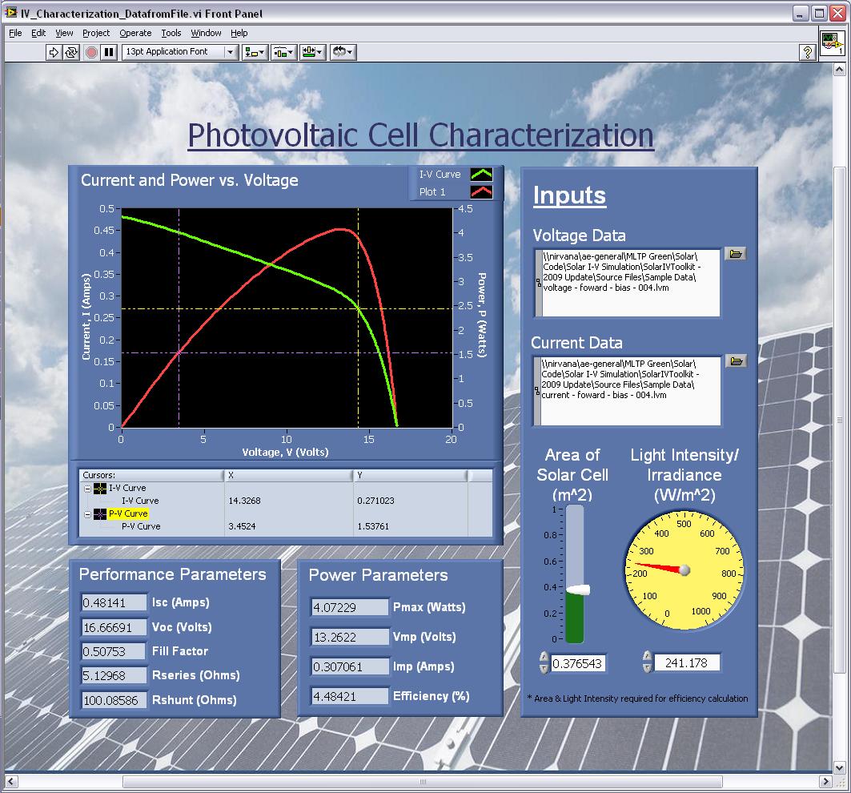The height and width of the screenshot is (793, 851).
Task: Open the Distribute Objects dropdown
Action: 284,52
